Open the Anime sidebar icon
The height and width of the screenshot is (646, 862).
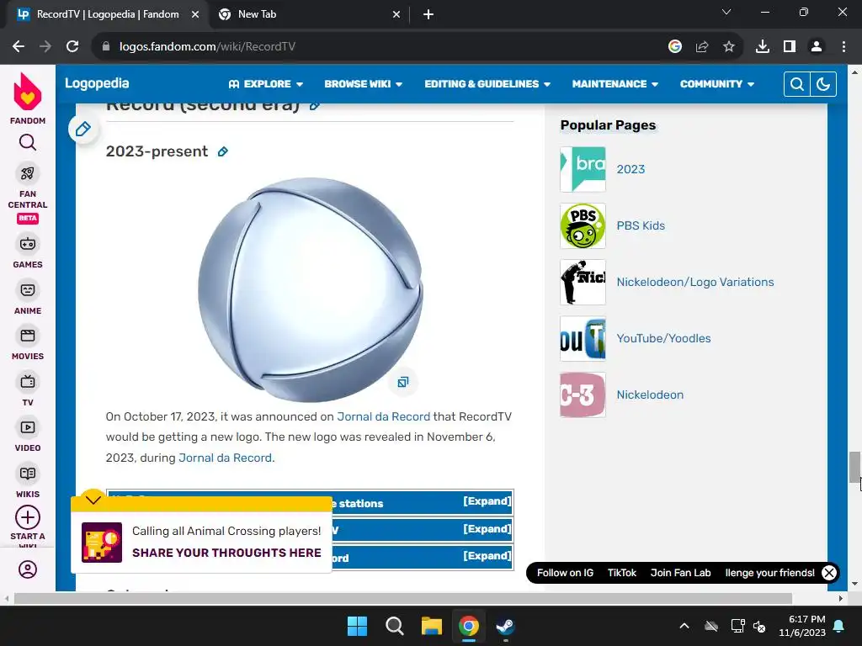[28, 290]
